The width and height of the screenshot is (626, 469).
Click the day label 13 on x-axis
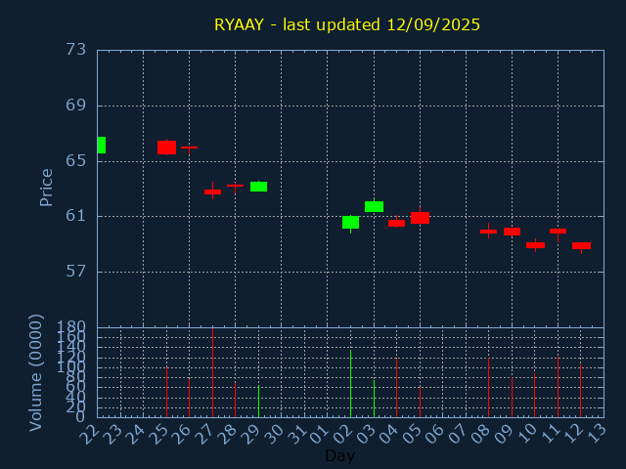pyautogui.click(x=596, y=434)
